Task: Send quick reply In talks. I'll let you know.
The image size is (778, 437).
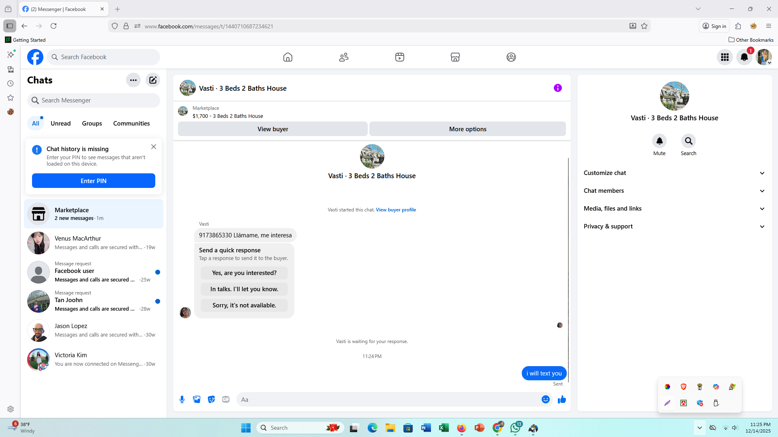Action: (244, 289)
